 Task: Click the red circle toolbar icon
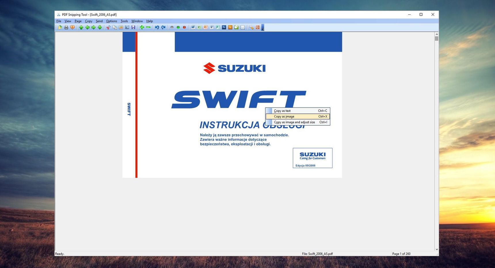click(184, 27)
